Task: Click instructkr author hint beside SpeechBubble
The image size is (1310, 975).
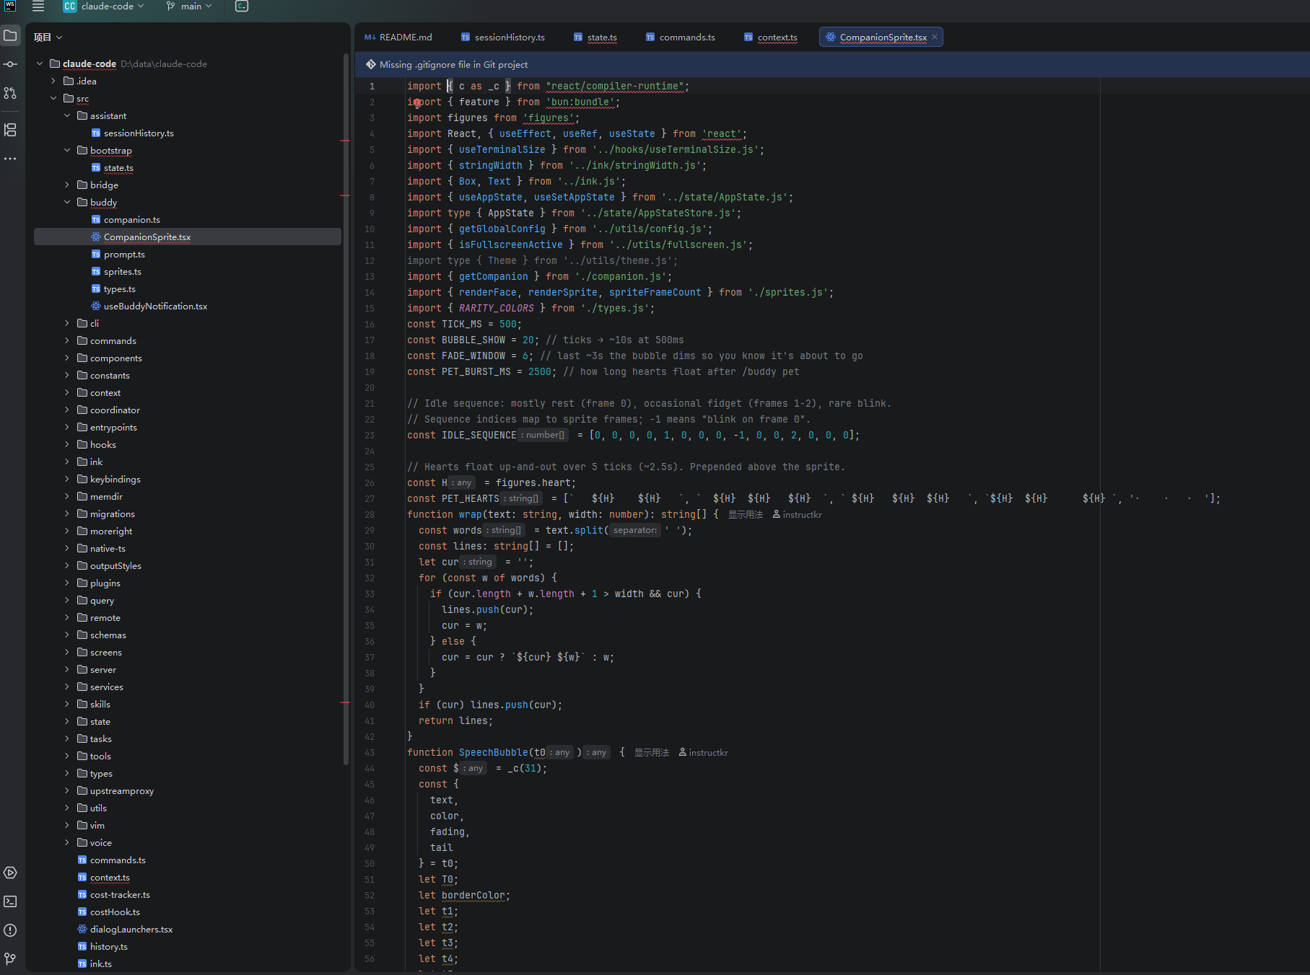Action: [x=704, y=753]
